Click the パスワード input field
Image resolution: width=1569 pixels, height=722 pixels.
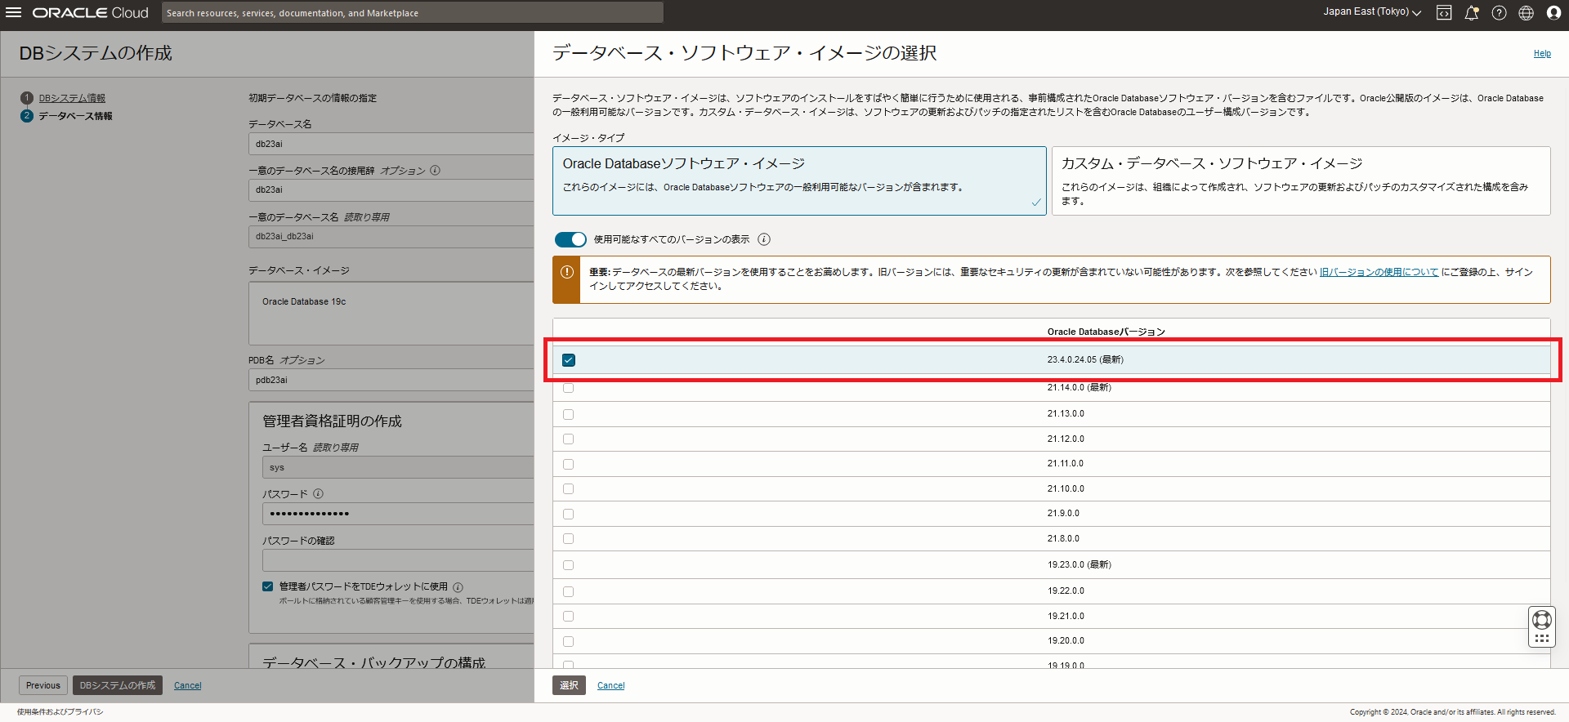click(x=398, y=514)
